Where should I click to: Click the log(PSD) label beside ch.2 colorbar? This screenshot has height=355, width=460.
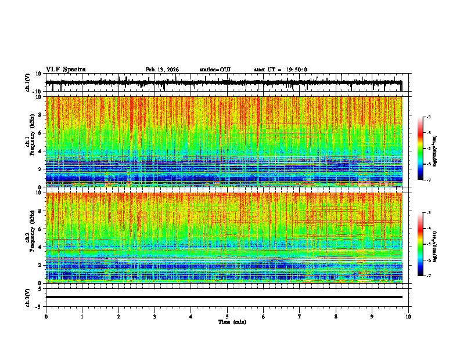coord(434,247)
